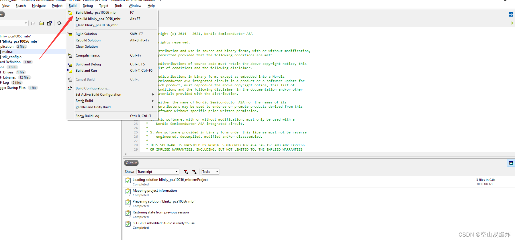Click the Build and Debug icon

point(70,64)
